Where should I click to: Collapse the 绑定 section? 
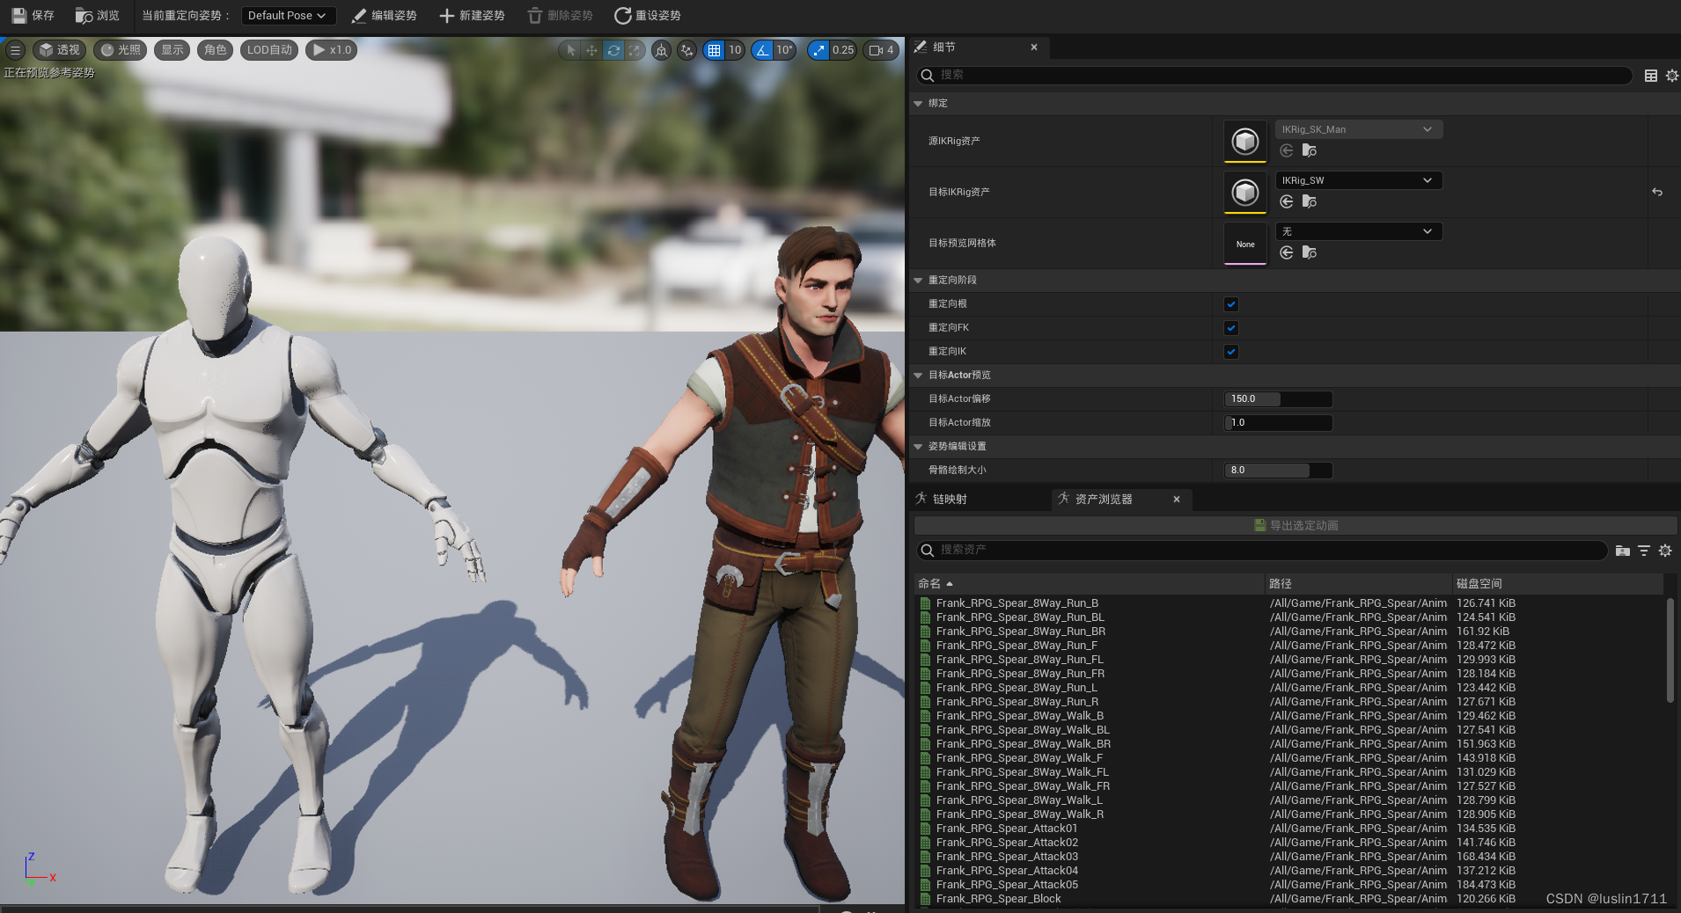(918, 104)
